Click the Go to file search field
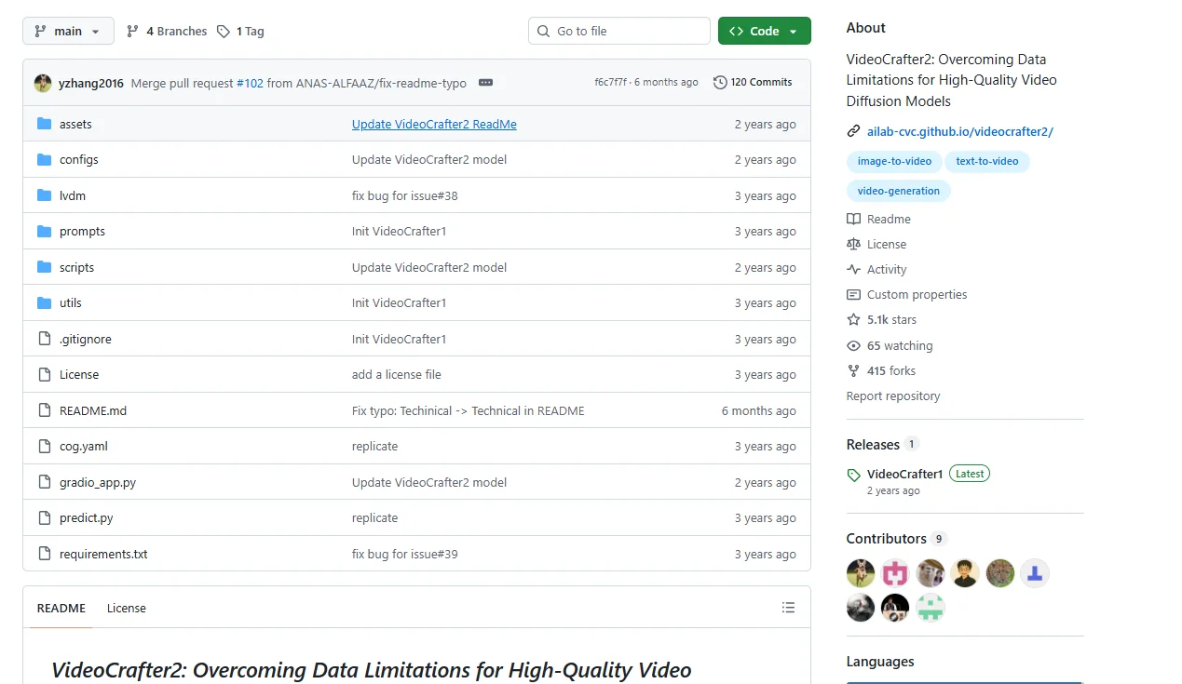1182x684 pixels. pyautogui.click(x=619, y=31)
